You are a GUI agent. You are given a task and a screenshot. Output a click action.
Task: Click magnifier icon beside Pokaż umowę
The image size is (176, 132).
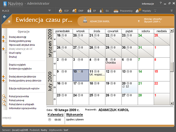[4, 100]
